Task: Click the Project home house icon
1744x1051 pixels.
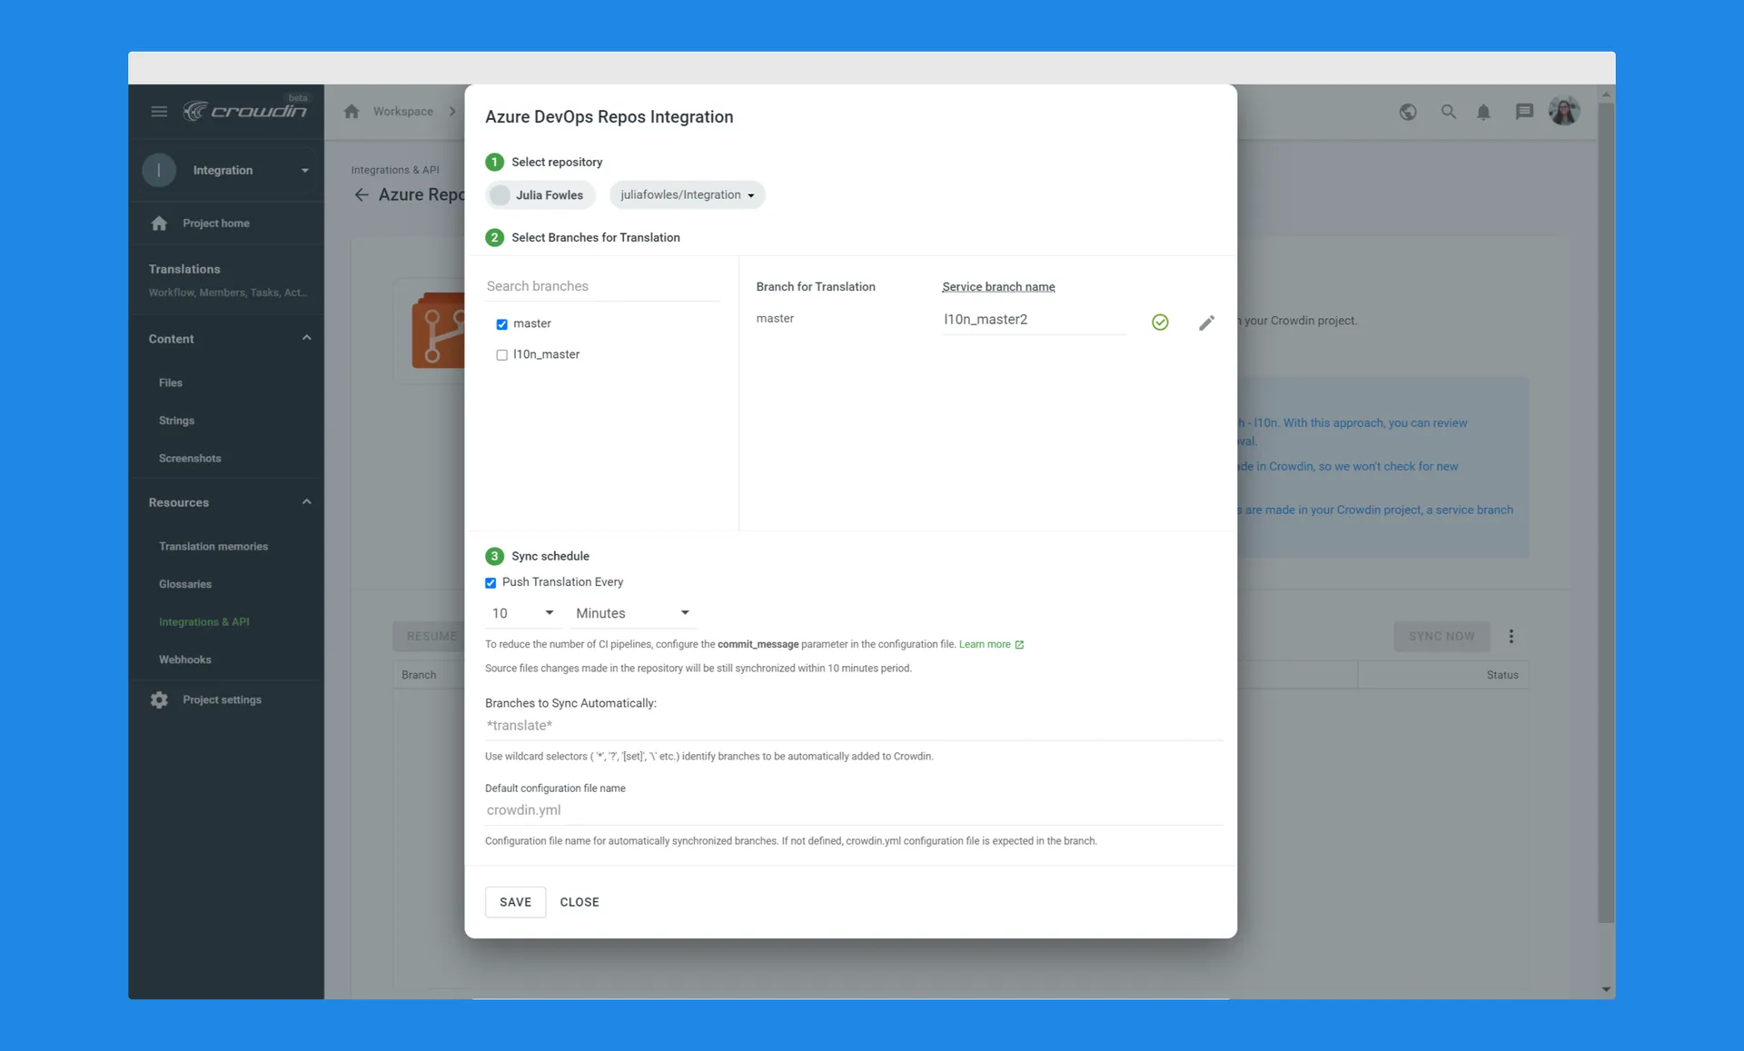Action: click(x=159, y=223)
